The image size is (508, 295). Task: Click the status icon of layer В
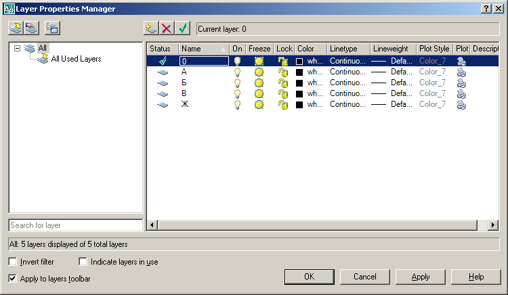tap(163, 94)
